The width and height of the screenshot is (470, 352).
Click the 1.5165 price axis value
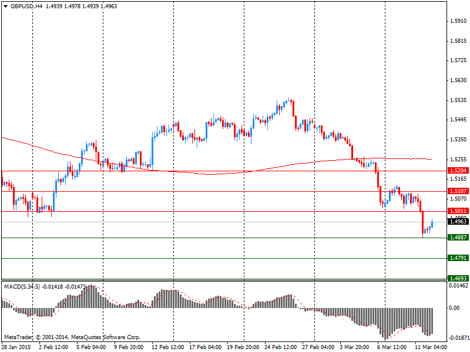(x=458, y=179)
